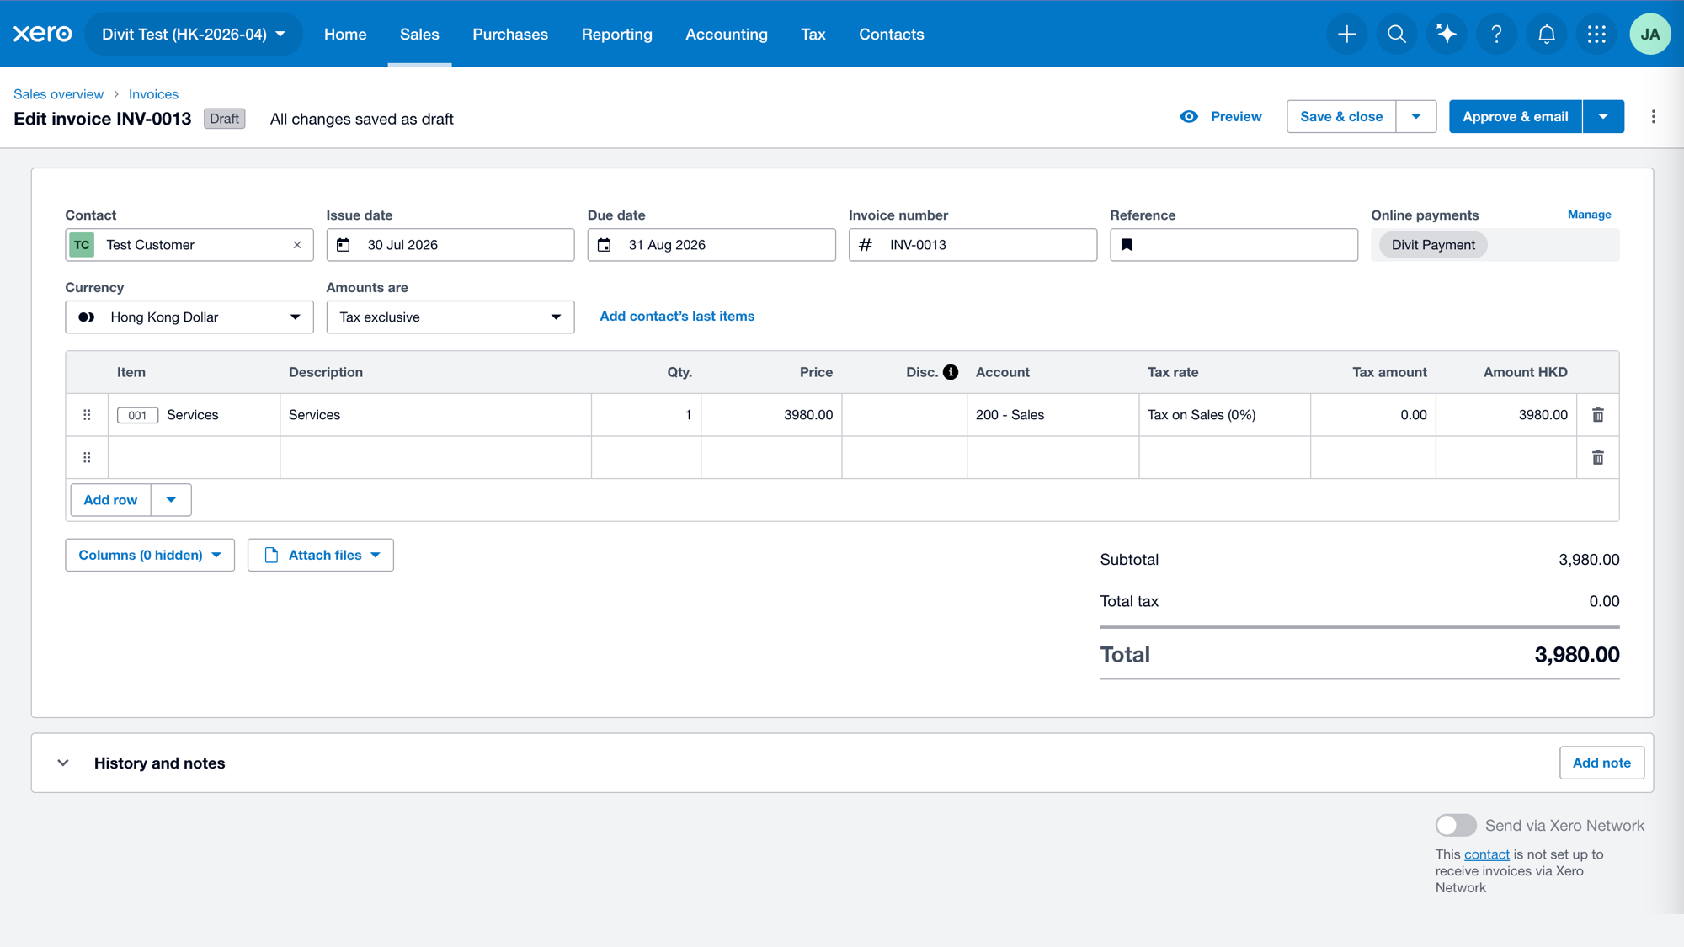Open the Reporting menu
The image size is (1684, 947).
616,34
